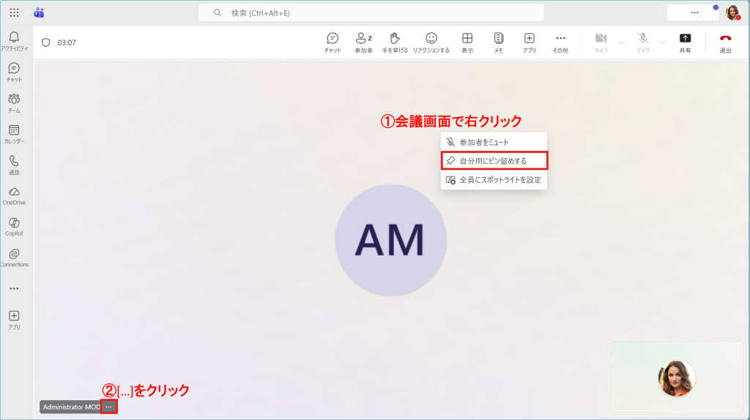Open the その他 more actions menu
The height and width of the screenshot is (420, 750).
560,42
